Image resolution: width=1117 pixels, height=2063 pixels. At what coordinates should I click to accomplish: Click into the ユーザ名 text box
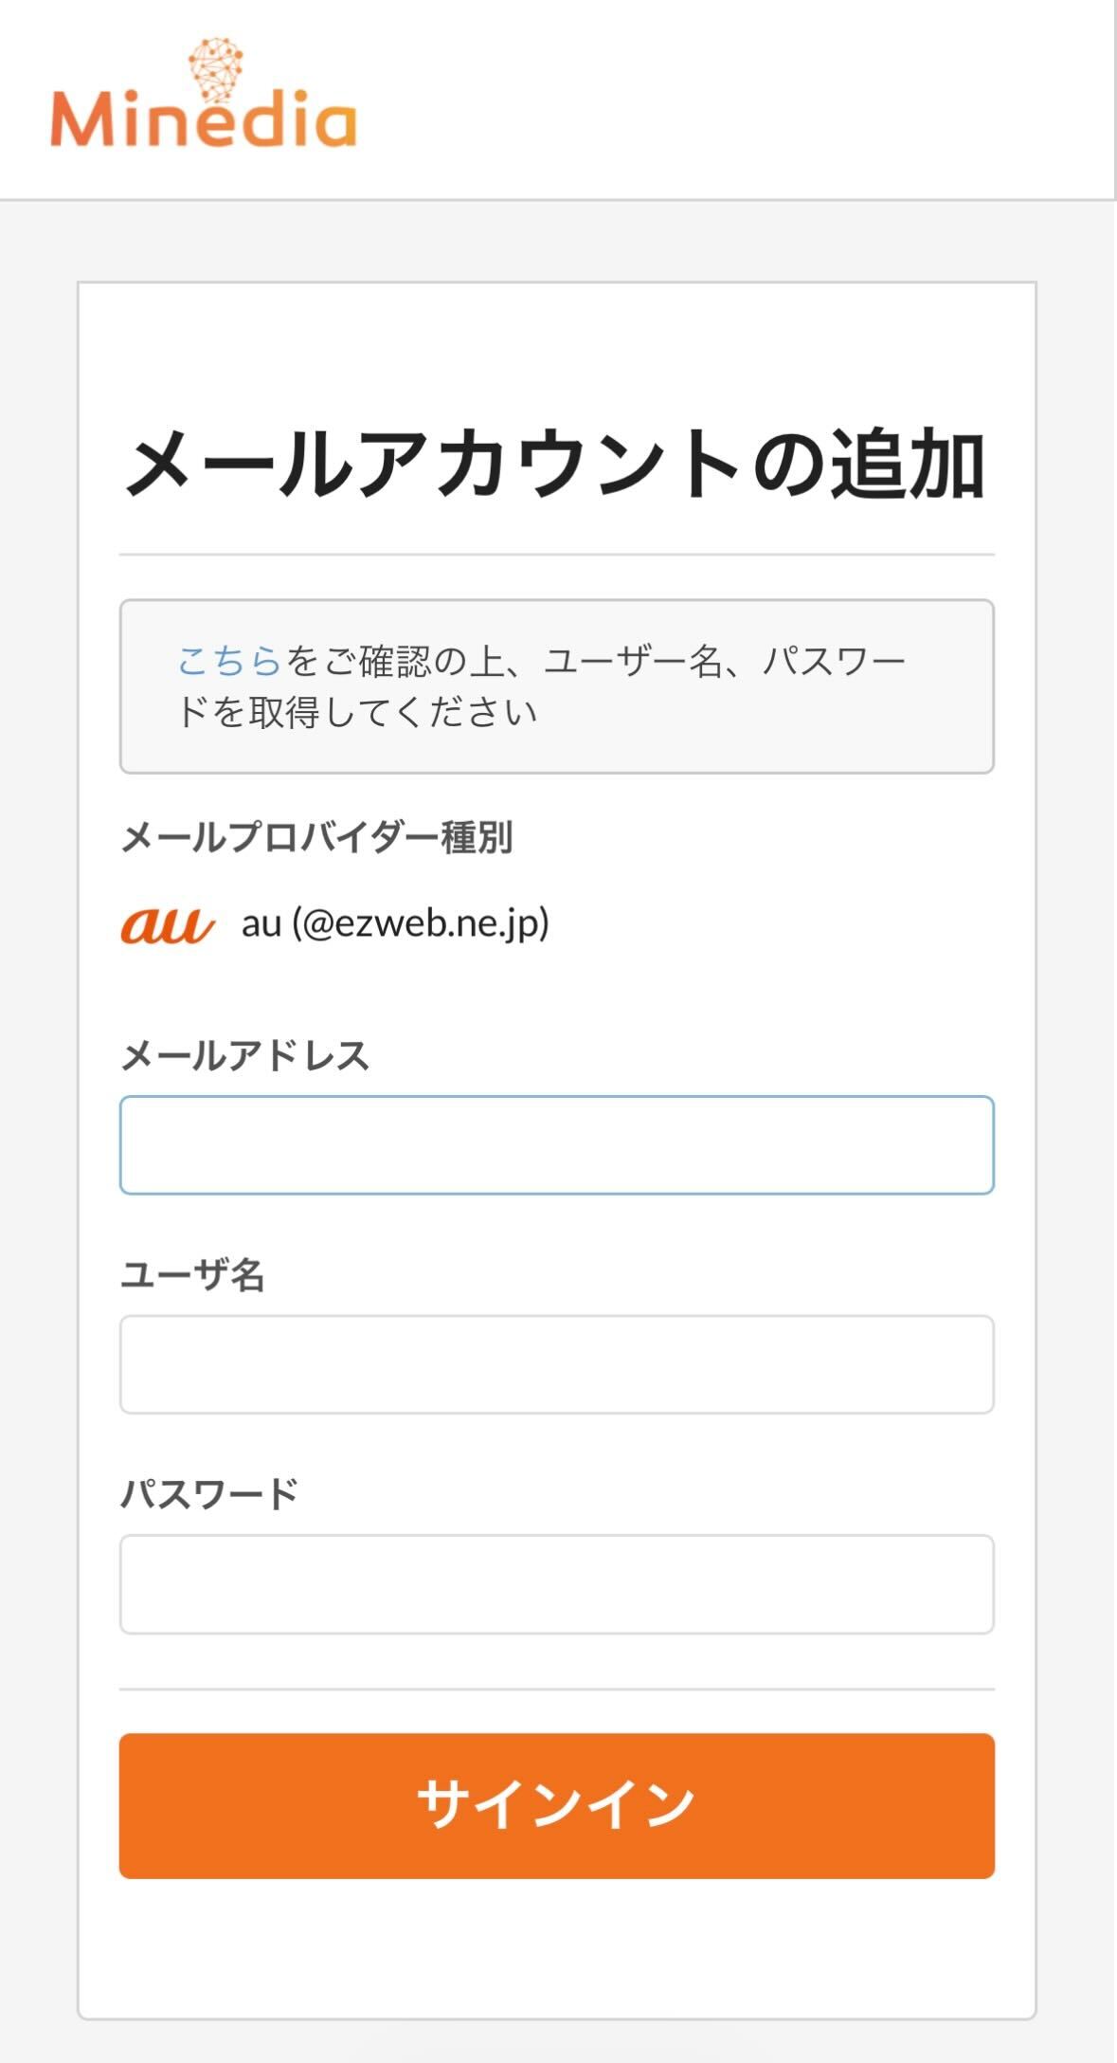556,1364
